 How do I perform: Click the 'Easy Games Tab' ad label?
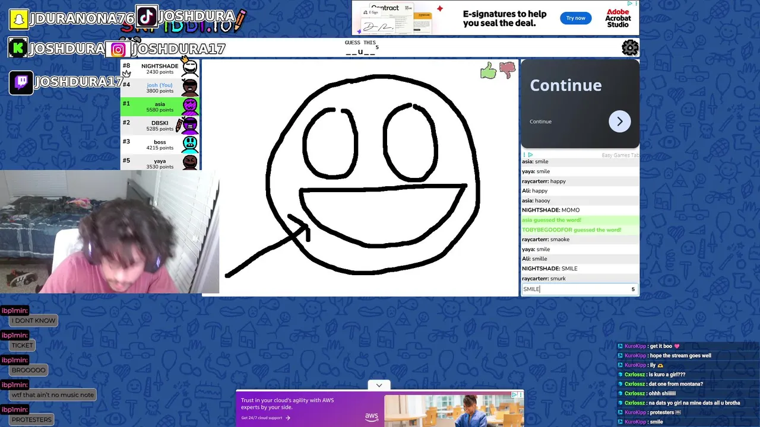(620, 155)
